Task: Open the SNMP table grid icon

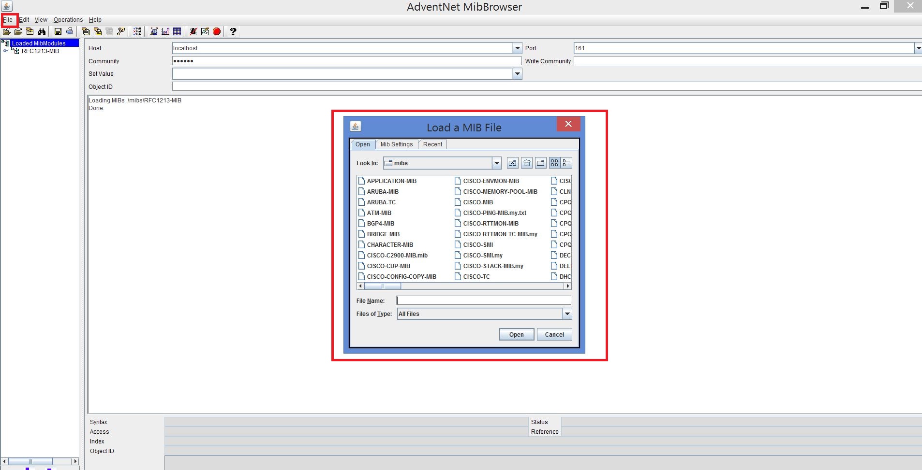Action: (x=177, y=32)
